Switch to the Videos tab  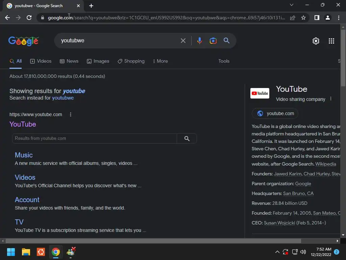click(41, 61)
